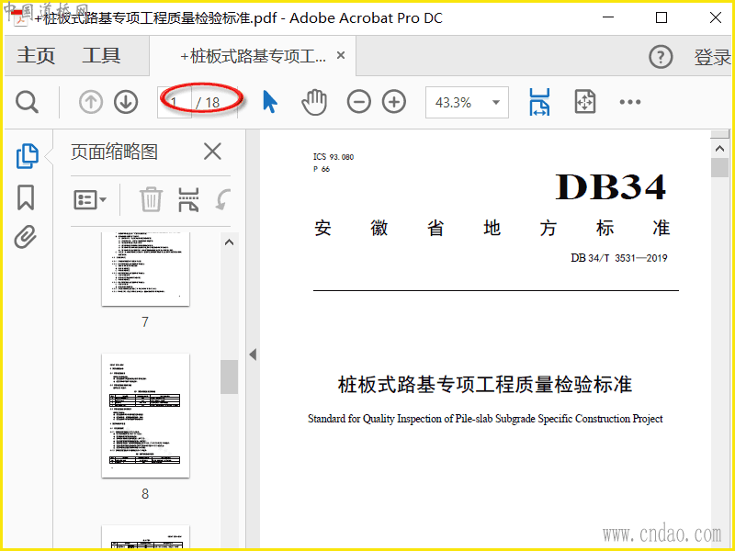Open the search magnifier tool
Screen dimensions: 735x551
[x=27, y=102]
